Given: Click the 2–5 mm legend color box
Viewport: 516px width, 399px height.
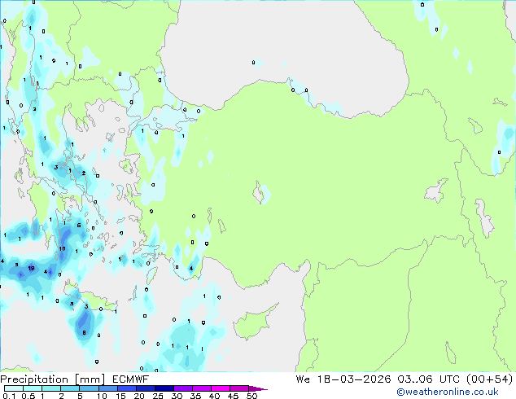Looking at the screenshot, I should click(x=70, y=388).
